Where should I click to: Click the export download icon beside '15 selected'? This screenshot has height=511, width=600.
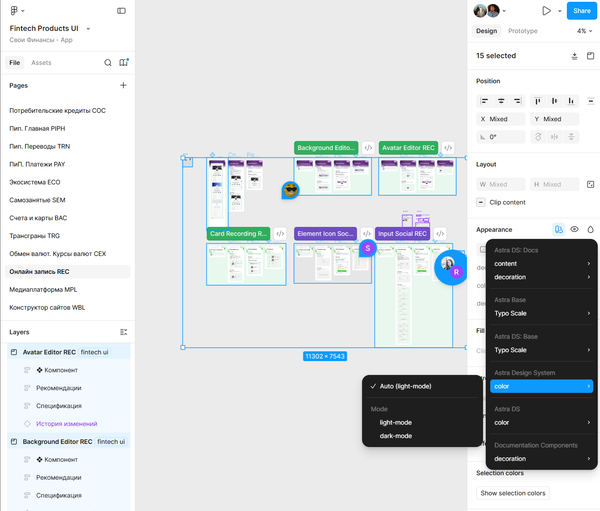click(x=574, y=56)
